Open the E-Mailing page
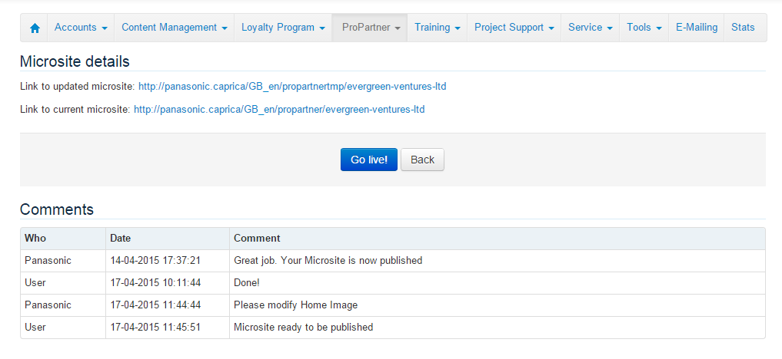This screenshot has height=359, width=782. [x=696, y=28]
